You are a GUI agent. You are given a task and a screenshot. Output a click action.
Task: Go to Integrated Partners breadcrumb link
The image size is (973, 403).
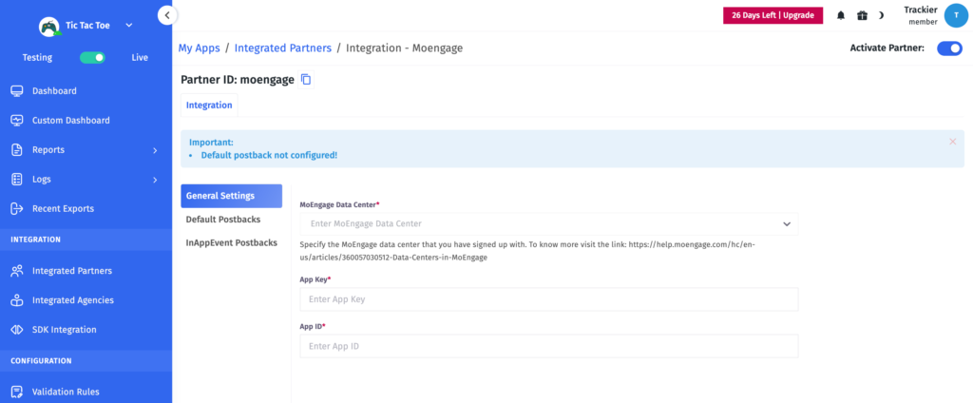coord(283,48)
